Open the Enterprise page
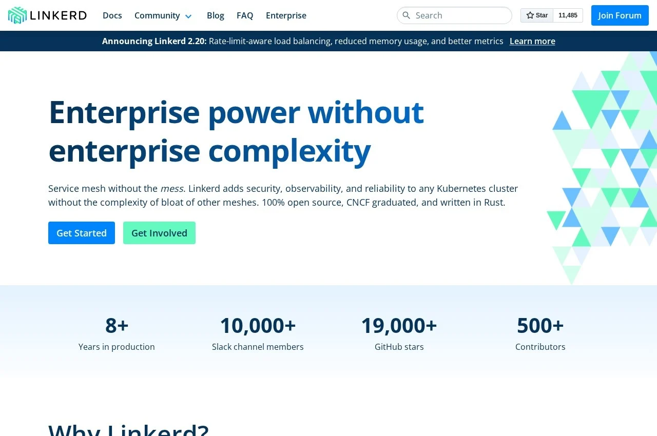The width and height of the screenshot is (657, 436). click(x=286, y=15)
